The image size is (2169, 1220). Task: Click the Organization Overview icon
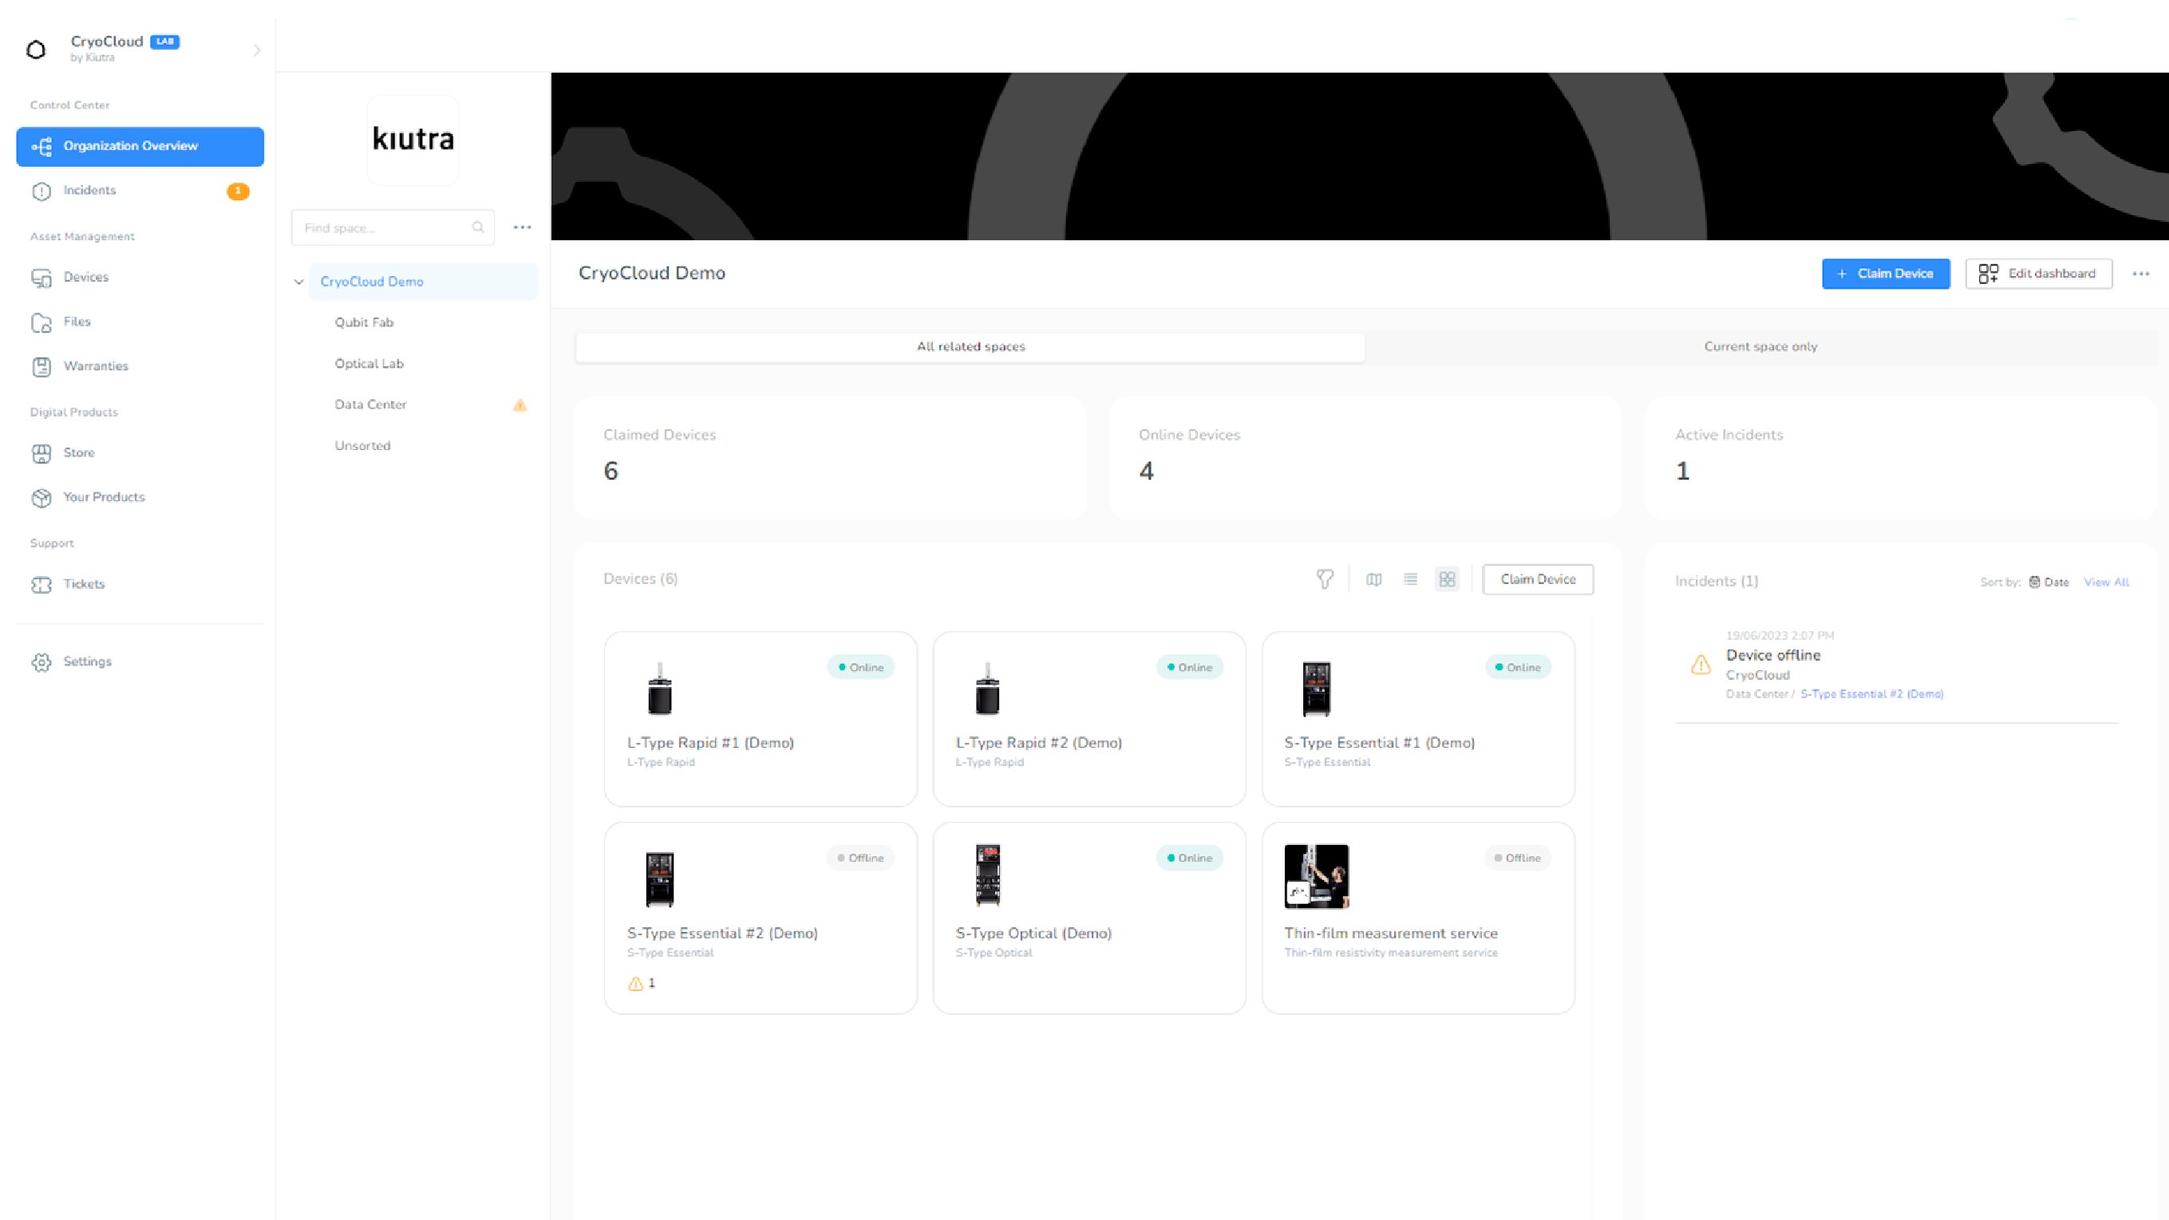pyautogui.click(x=43, y=144)
